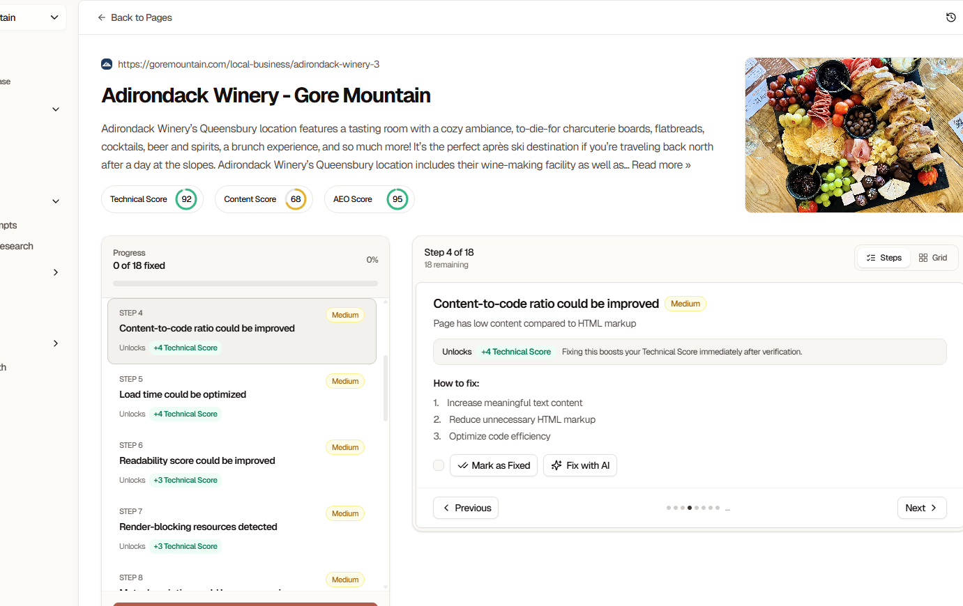The width and height of the screenshot is (963, 606).
Task: Click the progress bar under 0 of 18 fixed
Action: 245,283
